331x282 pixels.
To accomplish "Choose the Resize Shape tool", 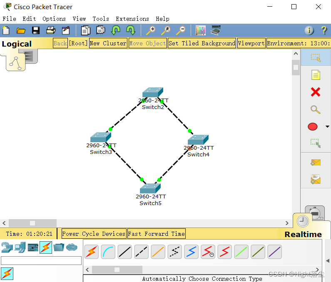I will coord(316,143).
